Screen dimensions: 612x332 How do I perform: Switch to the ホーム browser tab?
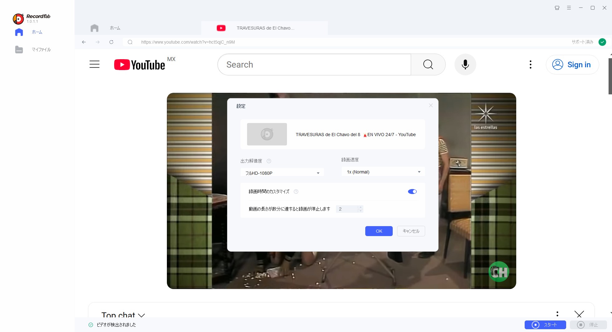[115, 28]
